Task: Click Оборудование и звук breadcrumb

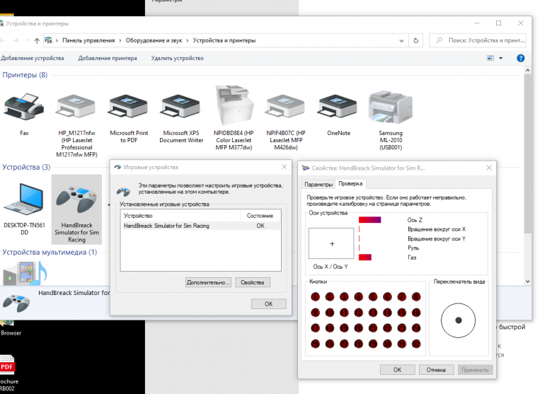Action: 154,40
